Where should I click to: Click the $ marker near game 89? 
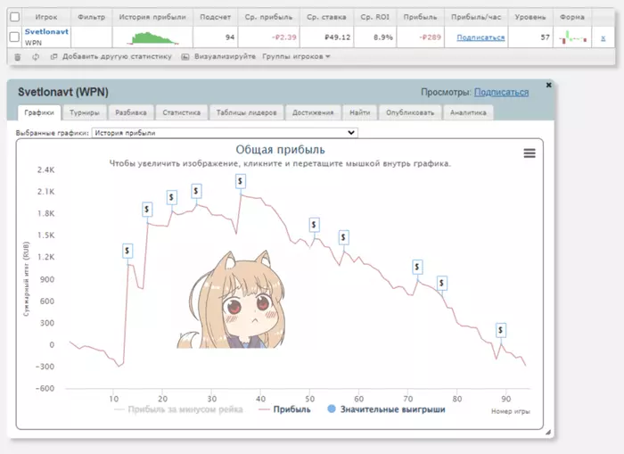click(501, 330)
